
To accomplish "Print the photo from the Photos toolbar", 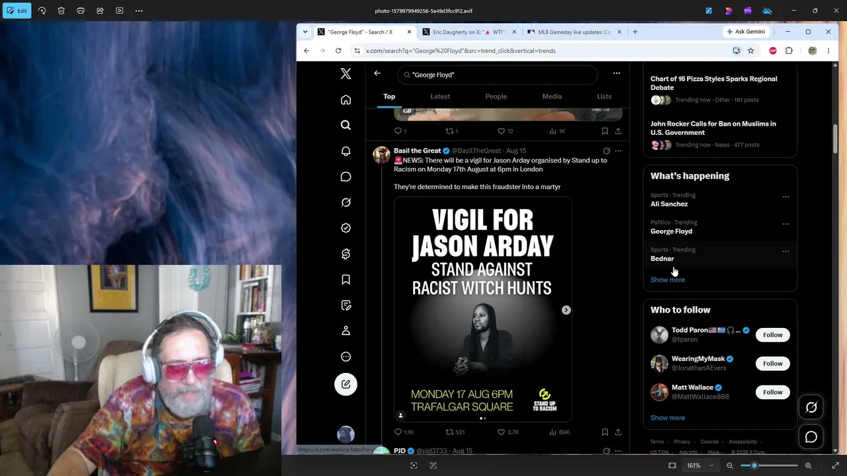I will 81,11.
